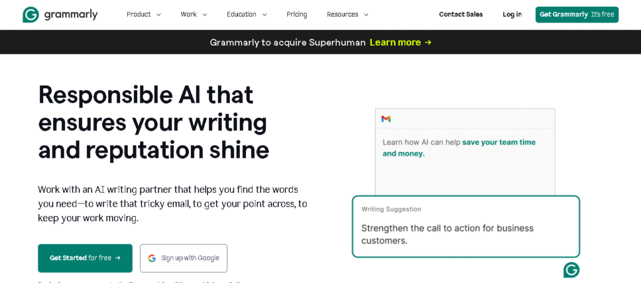Follow the Learn more banner link

(x=395, y=43)
